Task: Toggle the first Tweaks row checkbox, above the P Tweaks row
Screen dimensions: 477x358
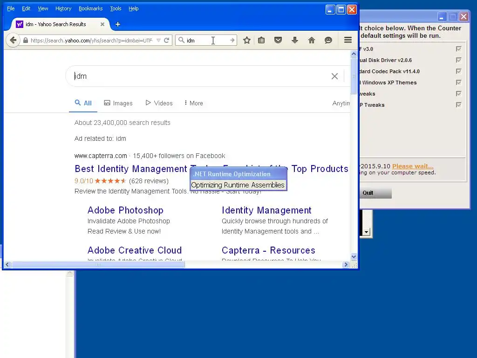Action: click(458, 94)
